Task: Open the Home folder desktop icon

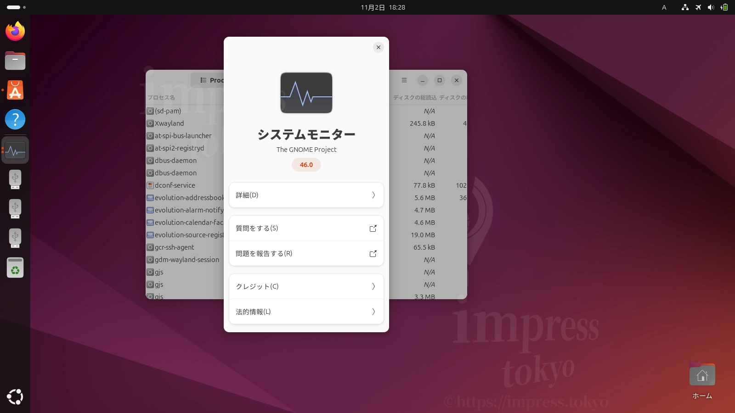Action: click(x=702, y=381)
